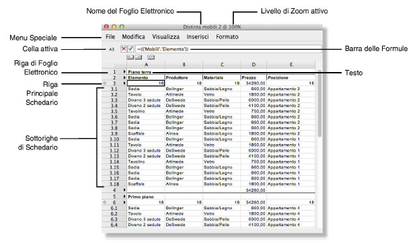
Task: Select column A header
Action: [x=146, y=65]
